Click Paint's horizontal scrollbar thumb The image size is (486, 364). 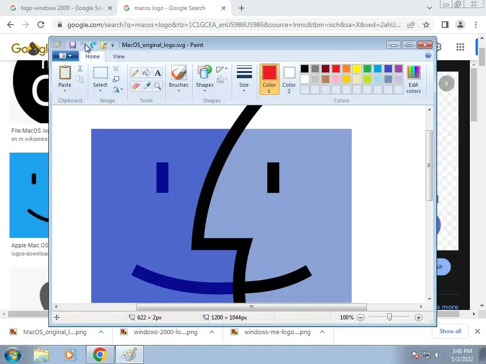252,307
